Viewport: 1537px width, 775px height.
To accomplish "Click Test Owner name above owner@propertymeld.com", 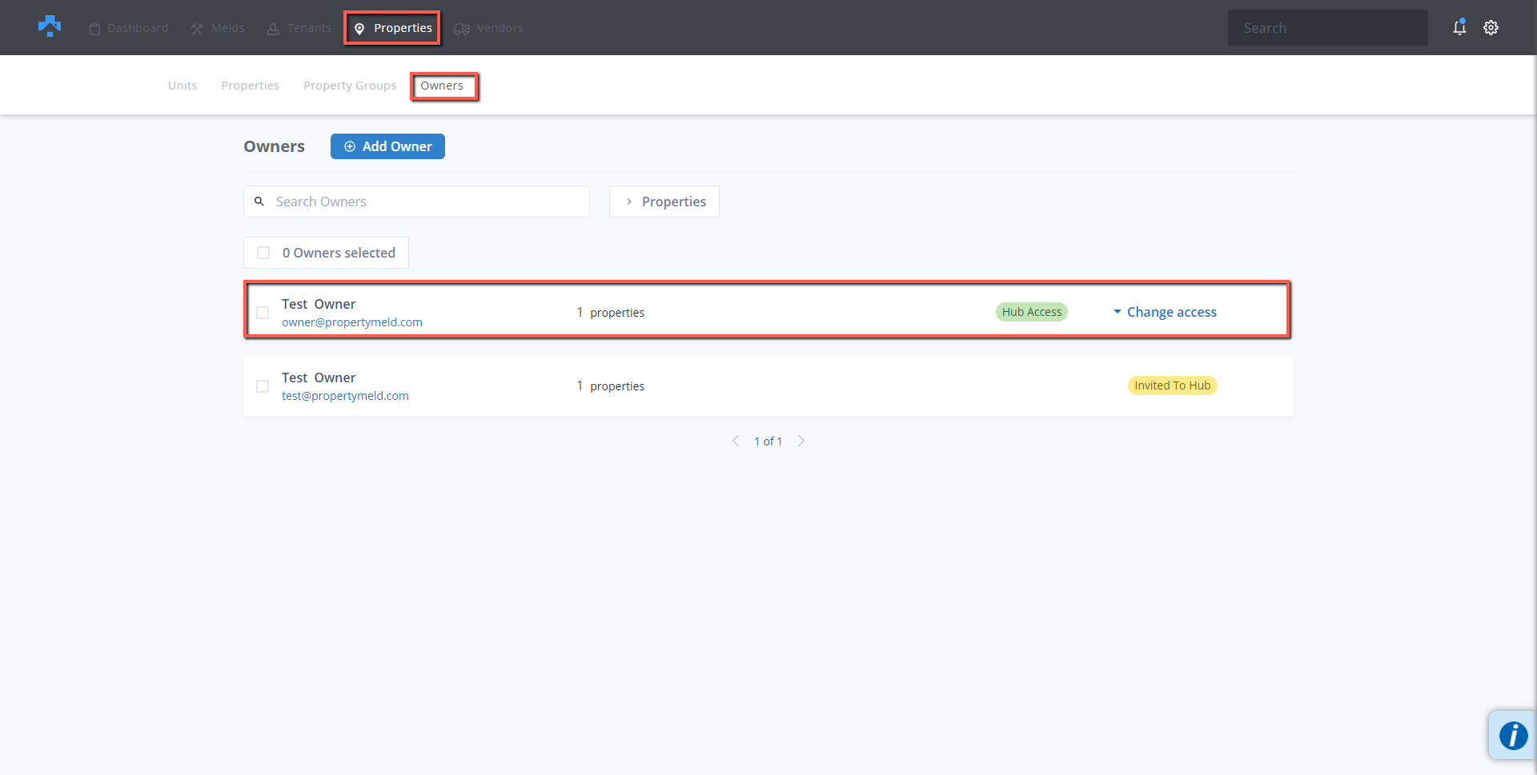I will (x=319, y=304).
